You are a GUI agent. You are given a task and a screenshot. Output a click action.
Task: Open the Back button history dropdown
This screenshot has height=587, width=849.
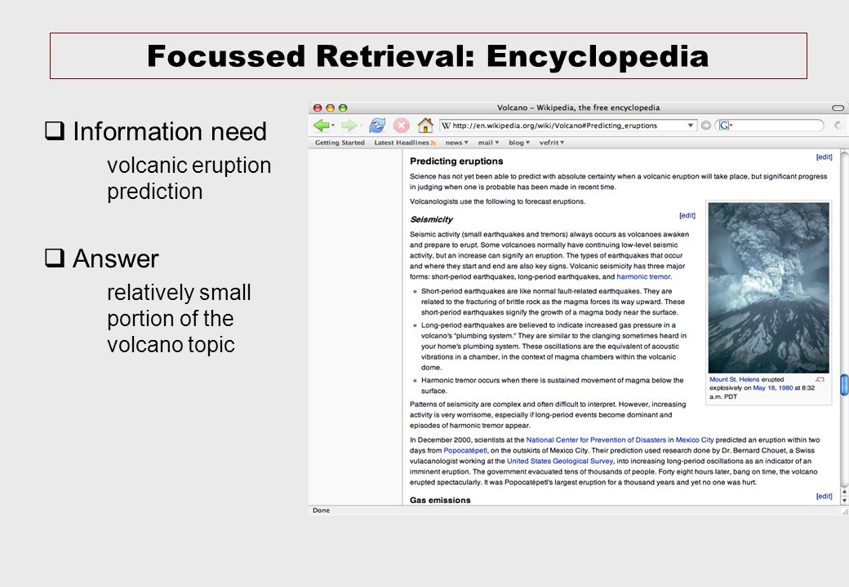(x=333, y=126)
